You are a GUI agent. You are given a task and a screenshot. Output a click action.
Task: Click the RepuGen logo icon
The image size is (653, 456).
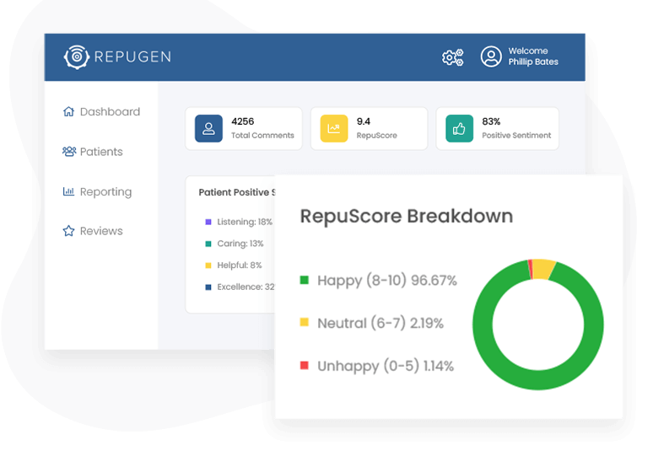click(x=76, y=57)
